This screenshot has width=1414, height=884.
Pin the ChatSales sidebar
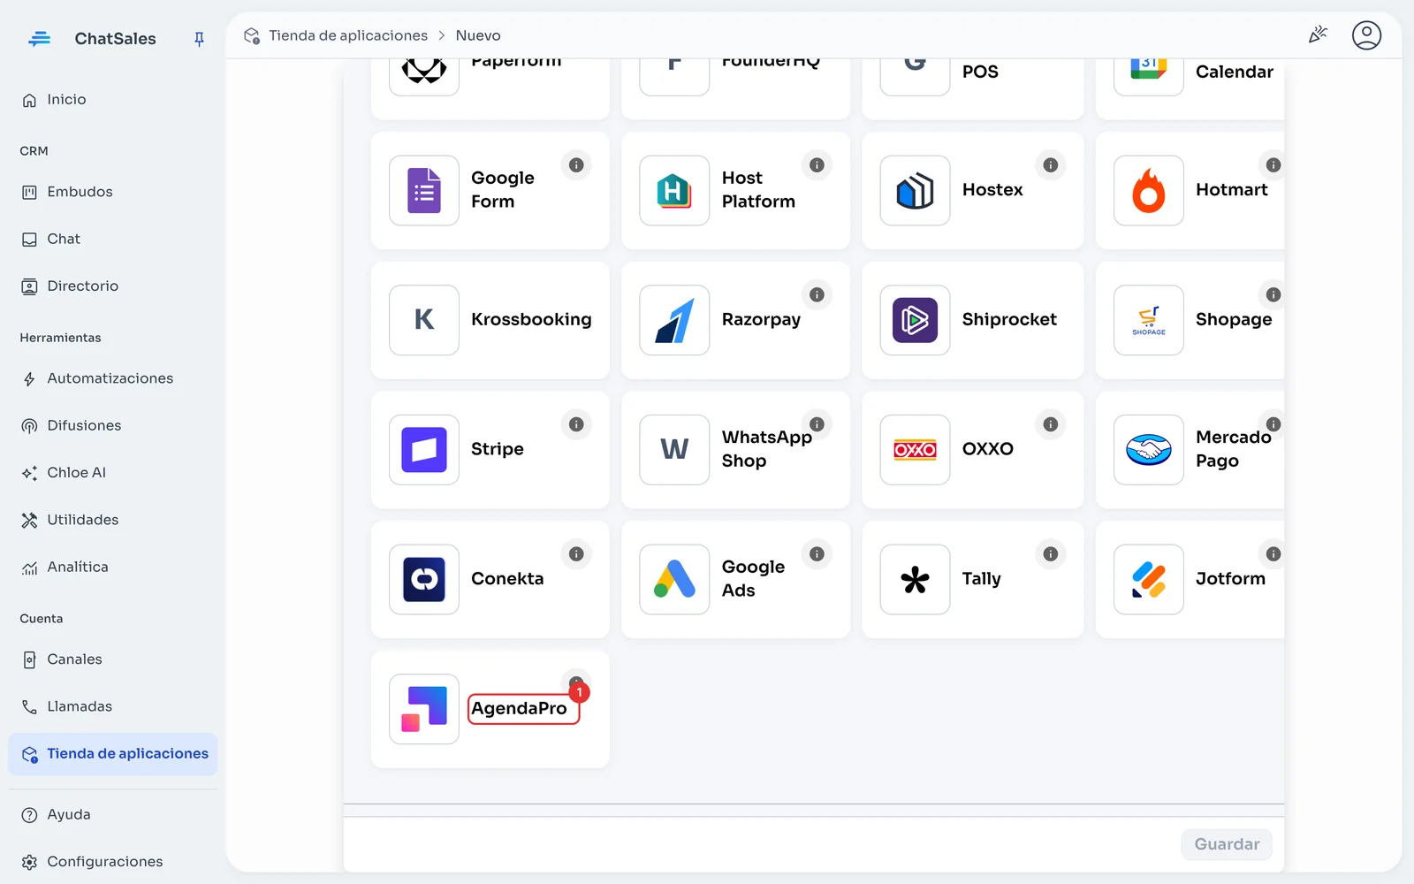coord(199,39)
